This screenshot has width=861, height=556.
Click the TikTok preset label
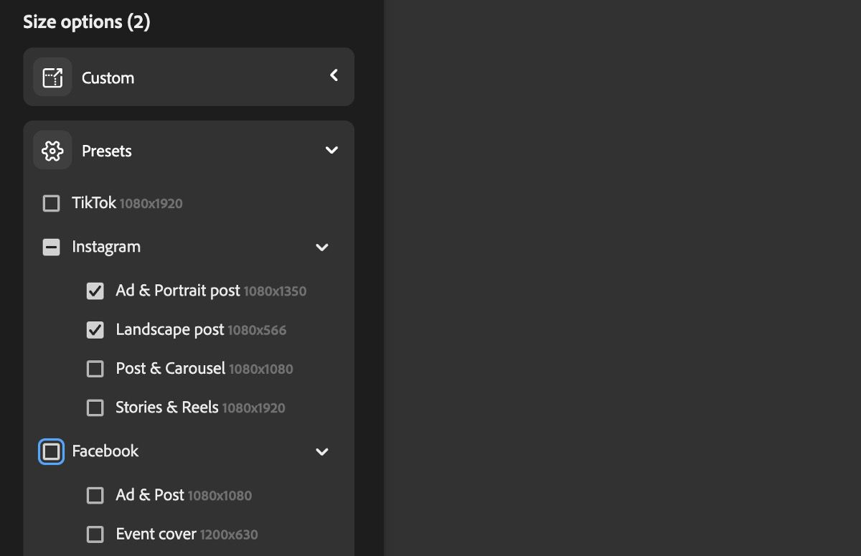point(94,203)
